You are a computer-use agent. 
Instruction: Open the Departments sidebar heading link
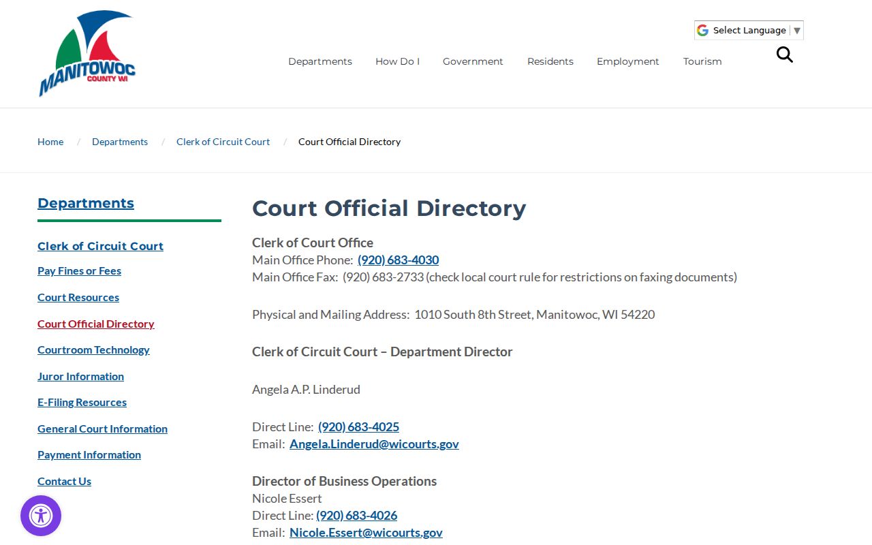[86, 203]
